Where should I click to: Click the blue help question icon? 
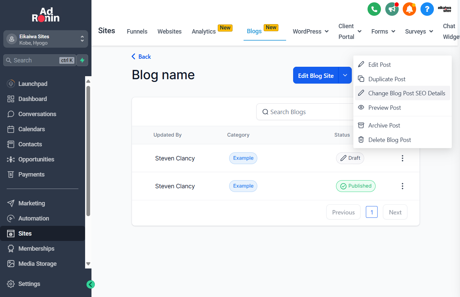pos(427,9)
